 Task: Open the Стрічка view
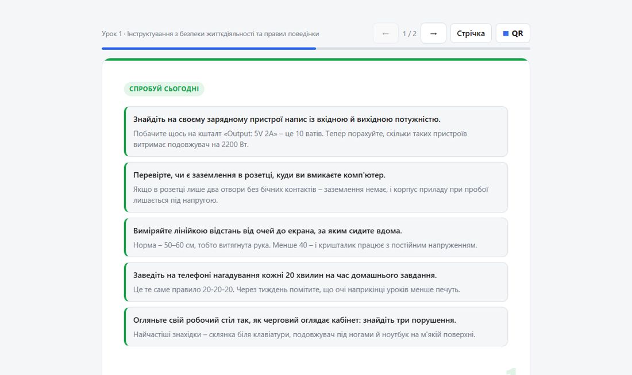pos(471,33)
